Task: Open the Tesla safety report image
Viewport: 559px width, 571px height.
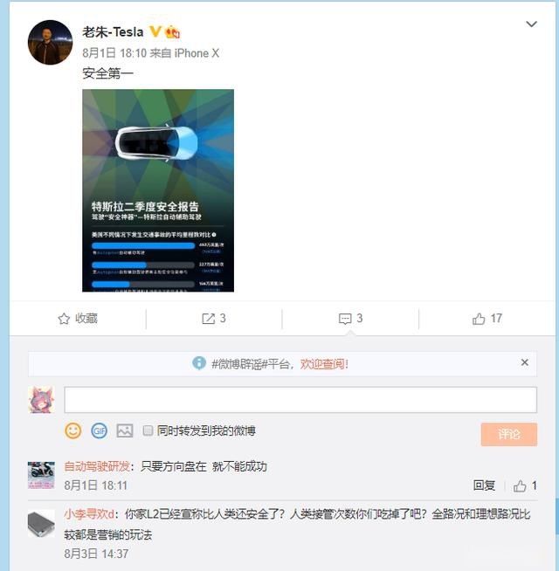Action: pyautogui.click(x=158, y=190)
